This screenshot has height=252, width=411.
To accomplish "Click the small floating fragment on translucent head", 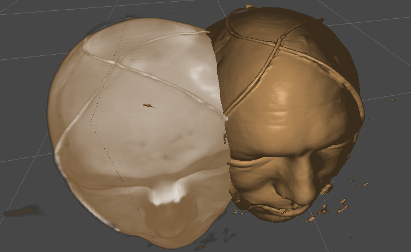I will click(x=149, y=105).
